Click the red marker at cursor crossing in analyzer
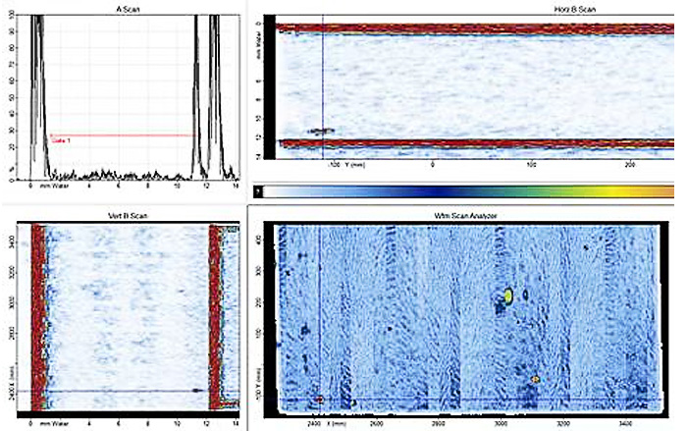The image size is (687, 431). point(320,399)
